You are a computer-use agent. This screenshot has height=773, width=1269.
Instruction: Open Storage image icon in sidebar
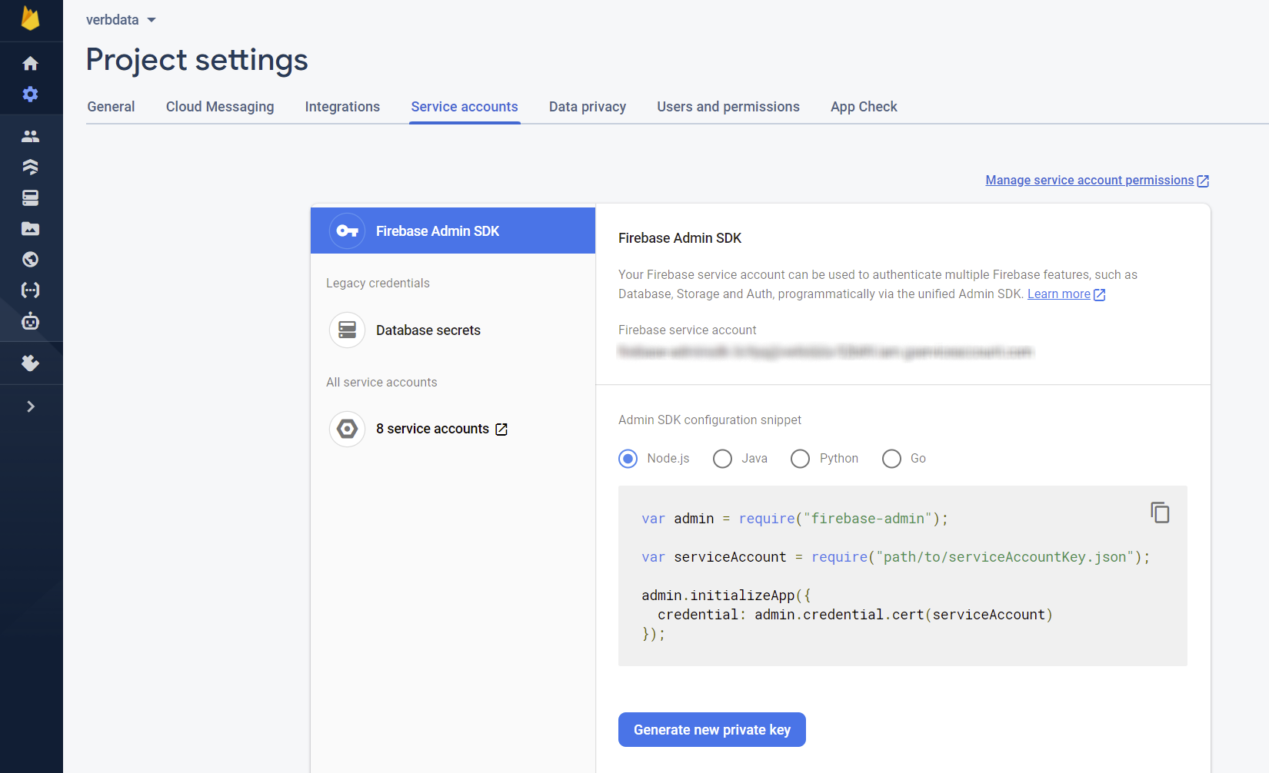tap(31, 228)
